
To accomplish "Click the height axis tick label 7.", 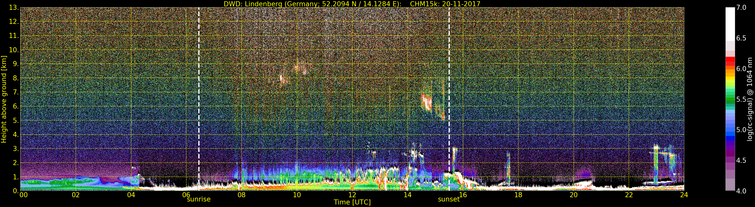I will pos(16,92).
